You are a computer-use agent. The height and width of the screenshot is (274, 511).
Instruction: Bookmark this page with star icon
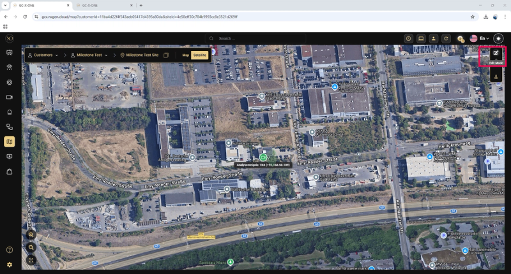[x=473, y=17]
